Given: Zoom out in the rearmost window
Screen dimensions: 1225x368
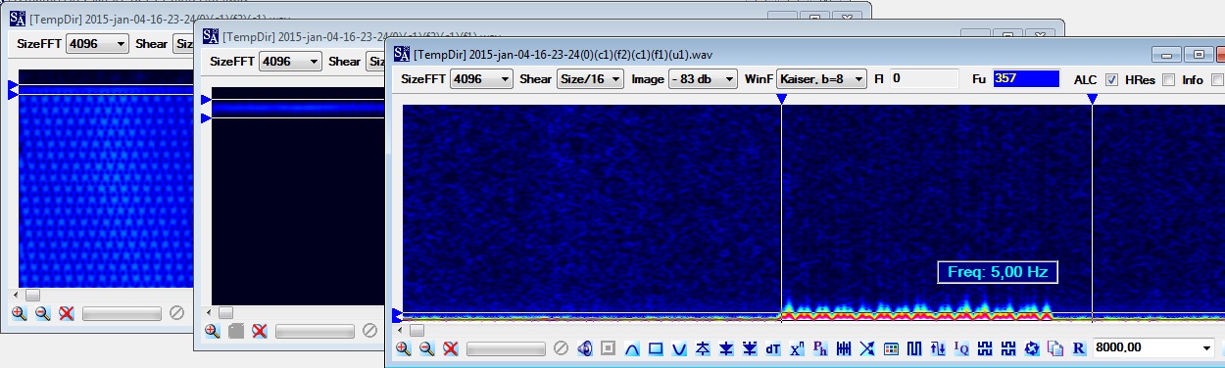Looking at the screenshot, I should tap(42, 313).
